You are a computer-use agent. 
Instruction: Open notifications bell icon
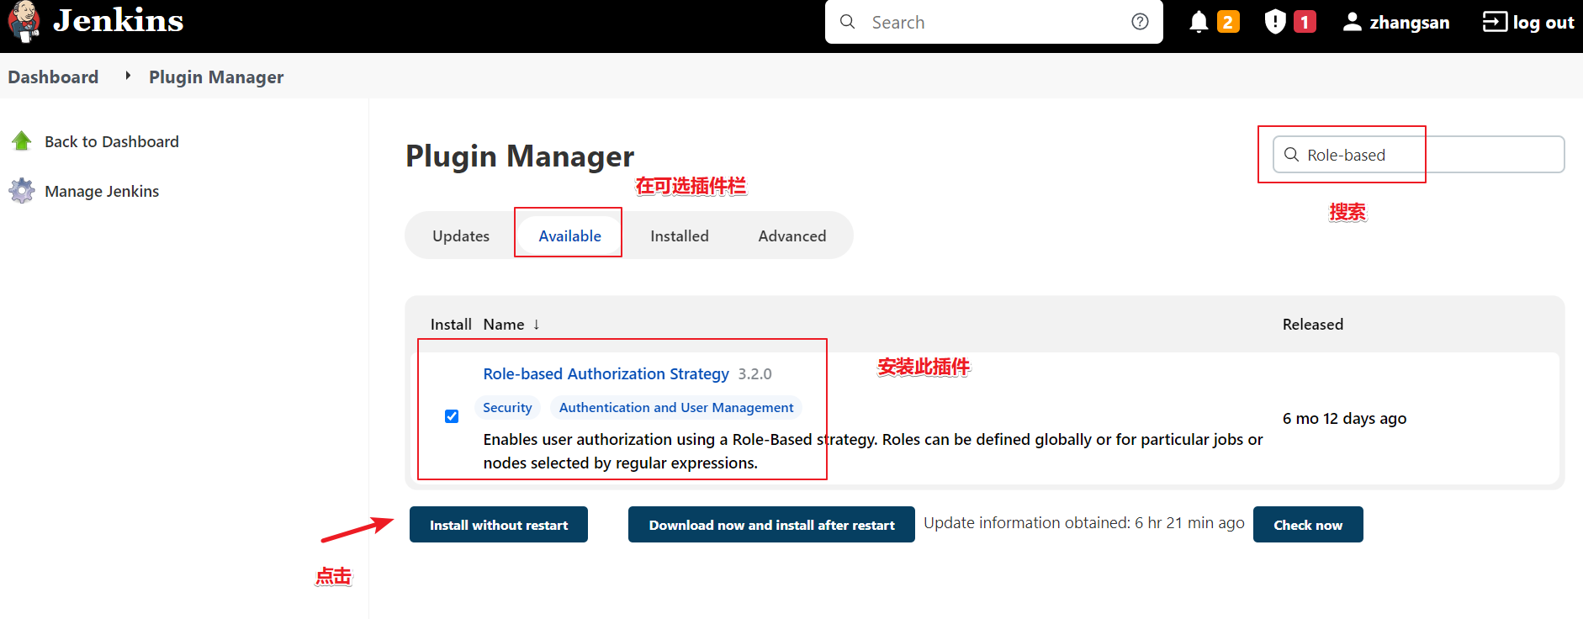1199,22
